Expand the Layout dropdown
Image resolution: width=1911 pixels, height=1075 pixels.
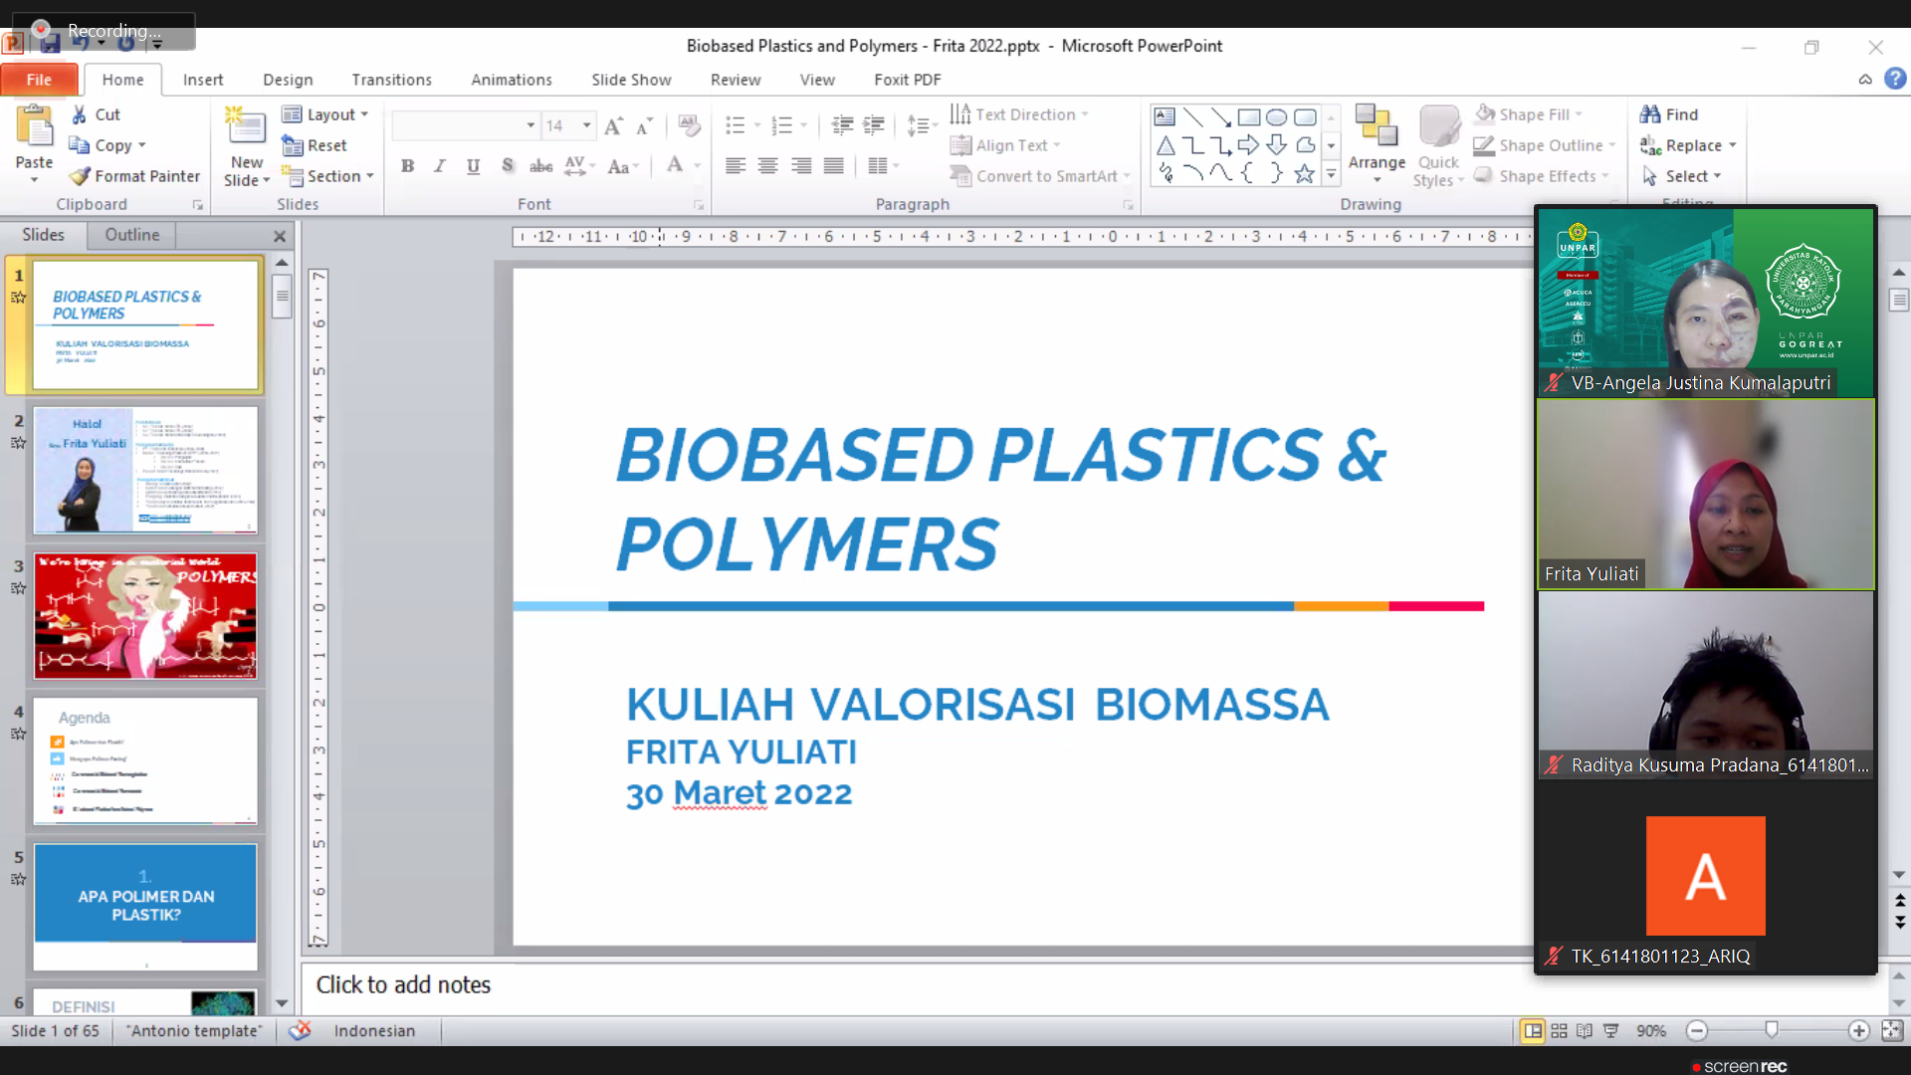364,114
